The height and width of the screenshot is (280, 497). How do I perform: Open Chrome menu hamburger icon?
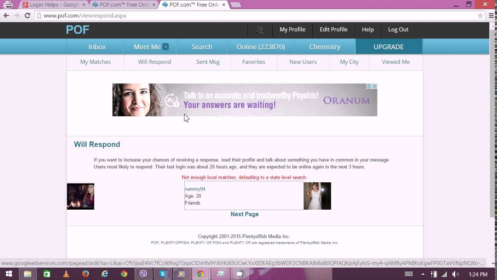click(x=491, y=16)
